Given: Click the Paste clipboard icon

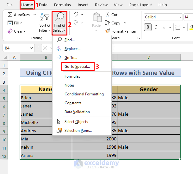Looking at the screenshot, I should pos(97,17).
